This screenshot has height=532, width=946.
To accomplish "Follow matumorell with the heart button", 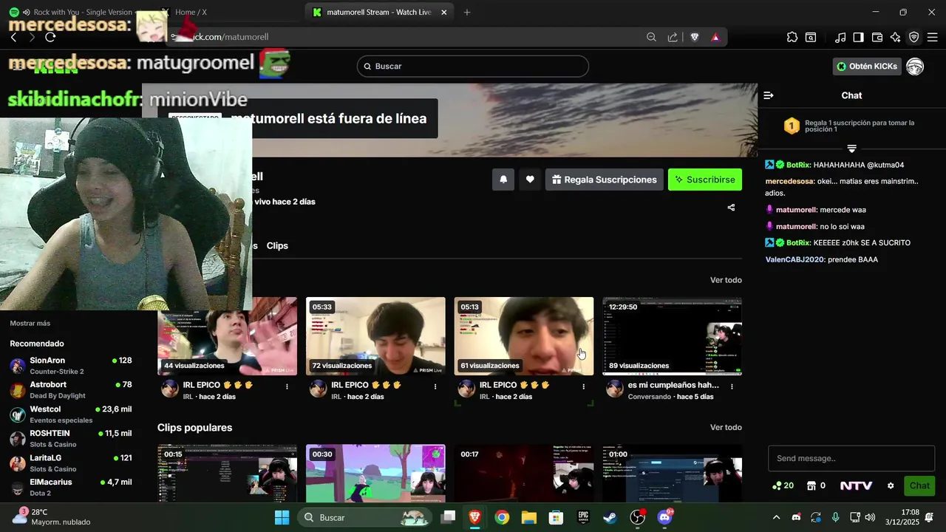I will [x=530, y=180].
